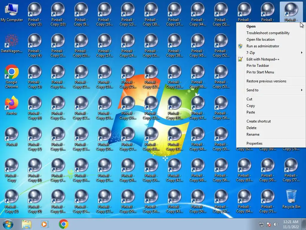
Task: Select the DataWagon desktop shortcut
Action: pos(12,43)
